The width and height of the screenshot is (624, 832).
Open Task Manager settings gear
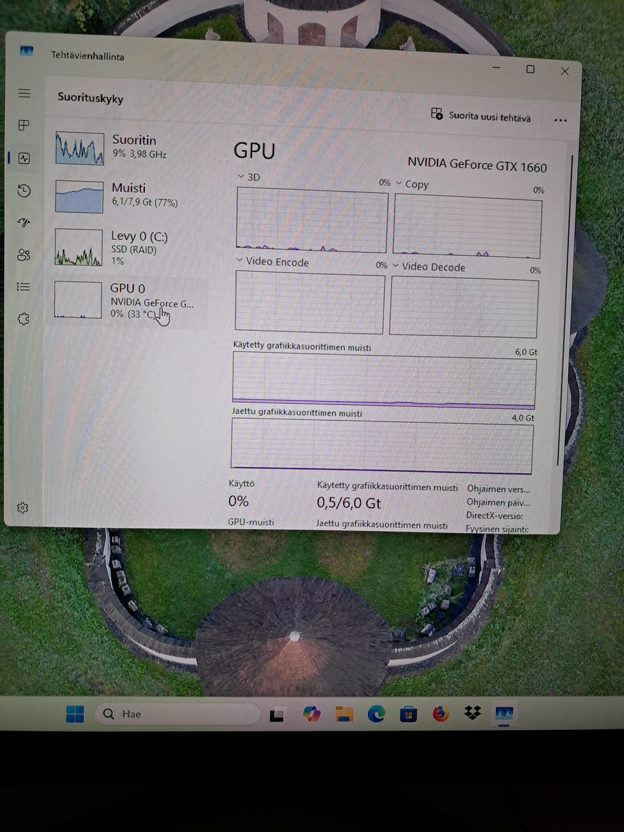23,508
